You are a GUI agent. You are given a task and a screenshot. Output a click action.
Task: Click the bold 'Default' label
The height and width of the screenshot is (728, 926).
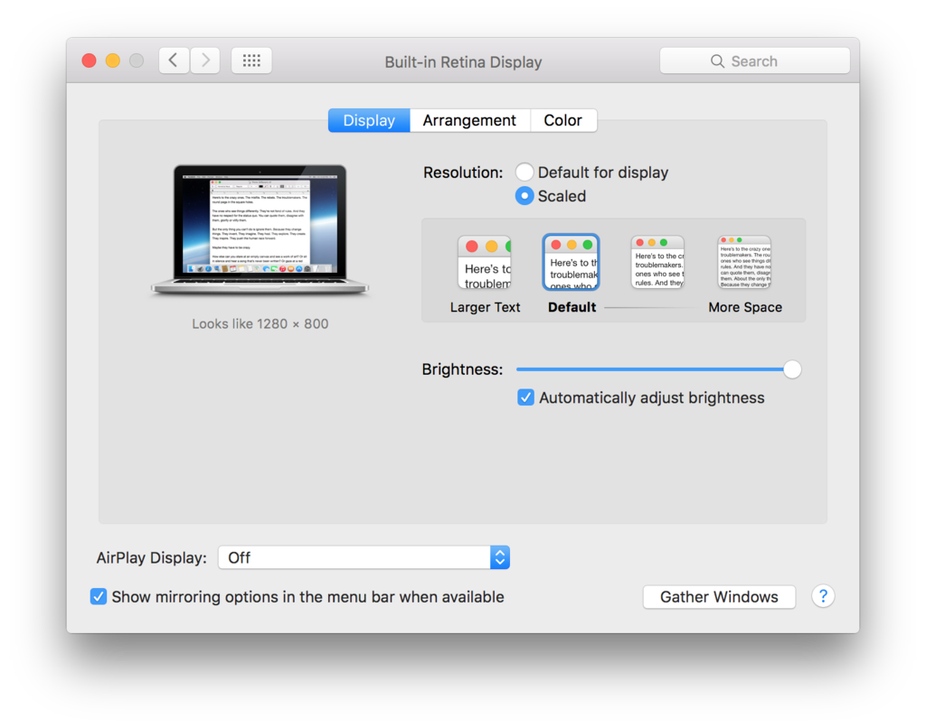(572, 307)
